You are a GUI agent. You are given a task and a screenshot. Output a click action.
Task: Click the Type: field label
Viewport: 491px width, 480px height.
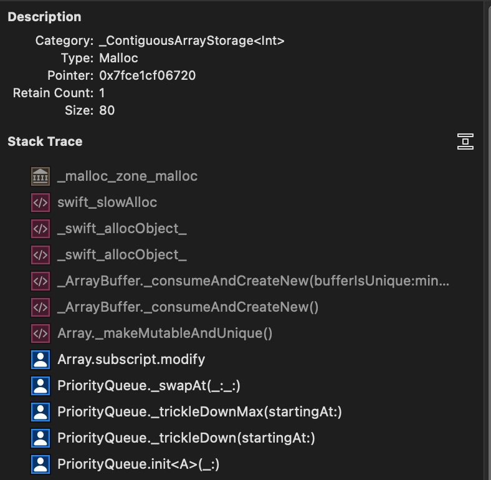[77, 58]
